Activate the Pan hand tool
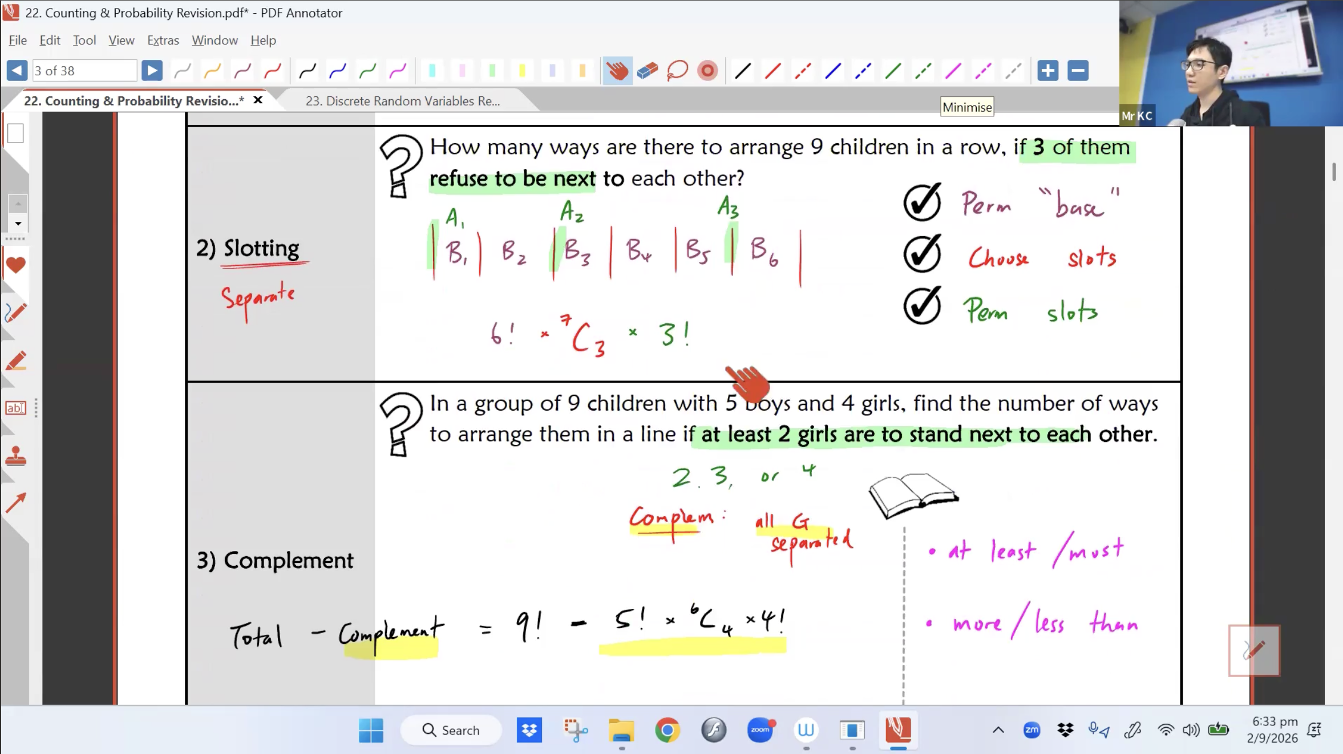Screen dimensions: 1343x754 pos(617,71)
